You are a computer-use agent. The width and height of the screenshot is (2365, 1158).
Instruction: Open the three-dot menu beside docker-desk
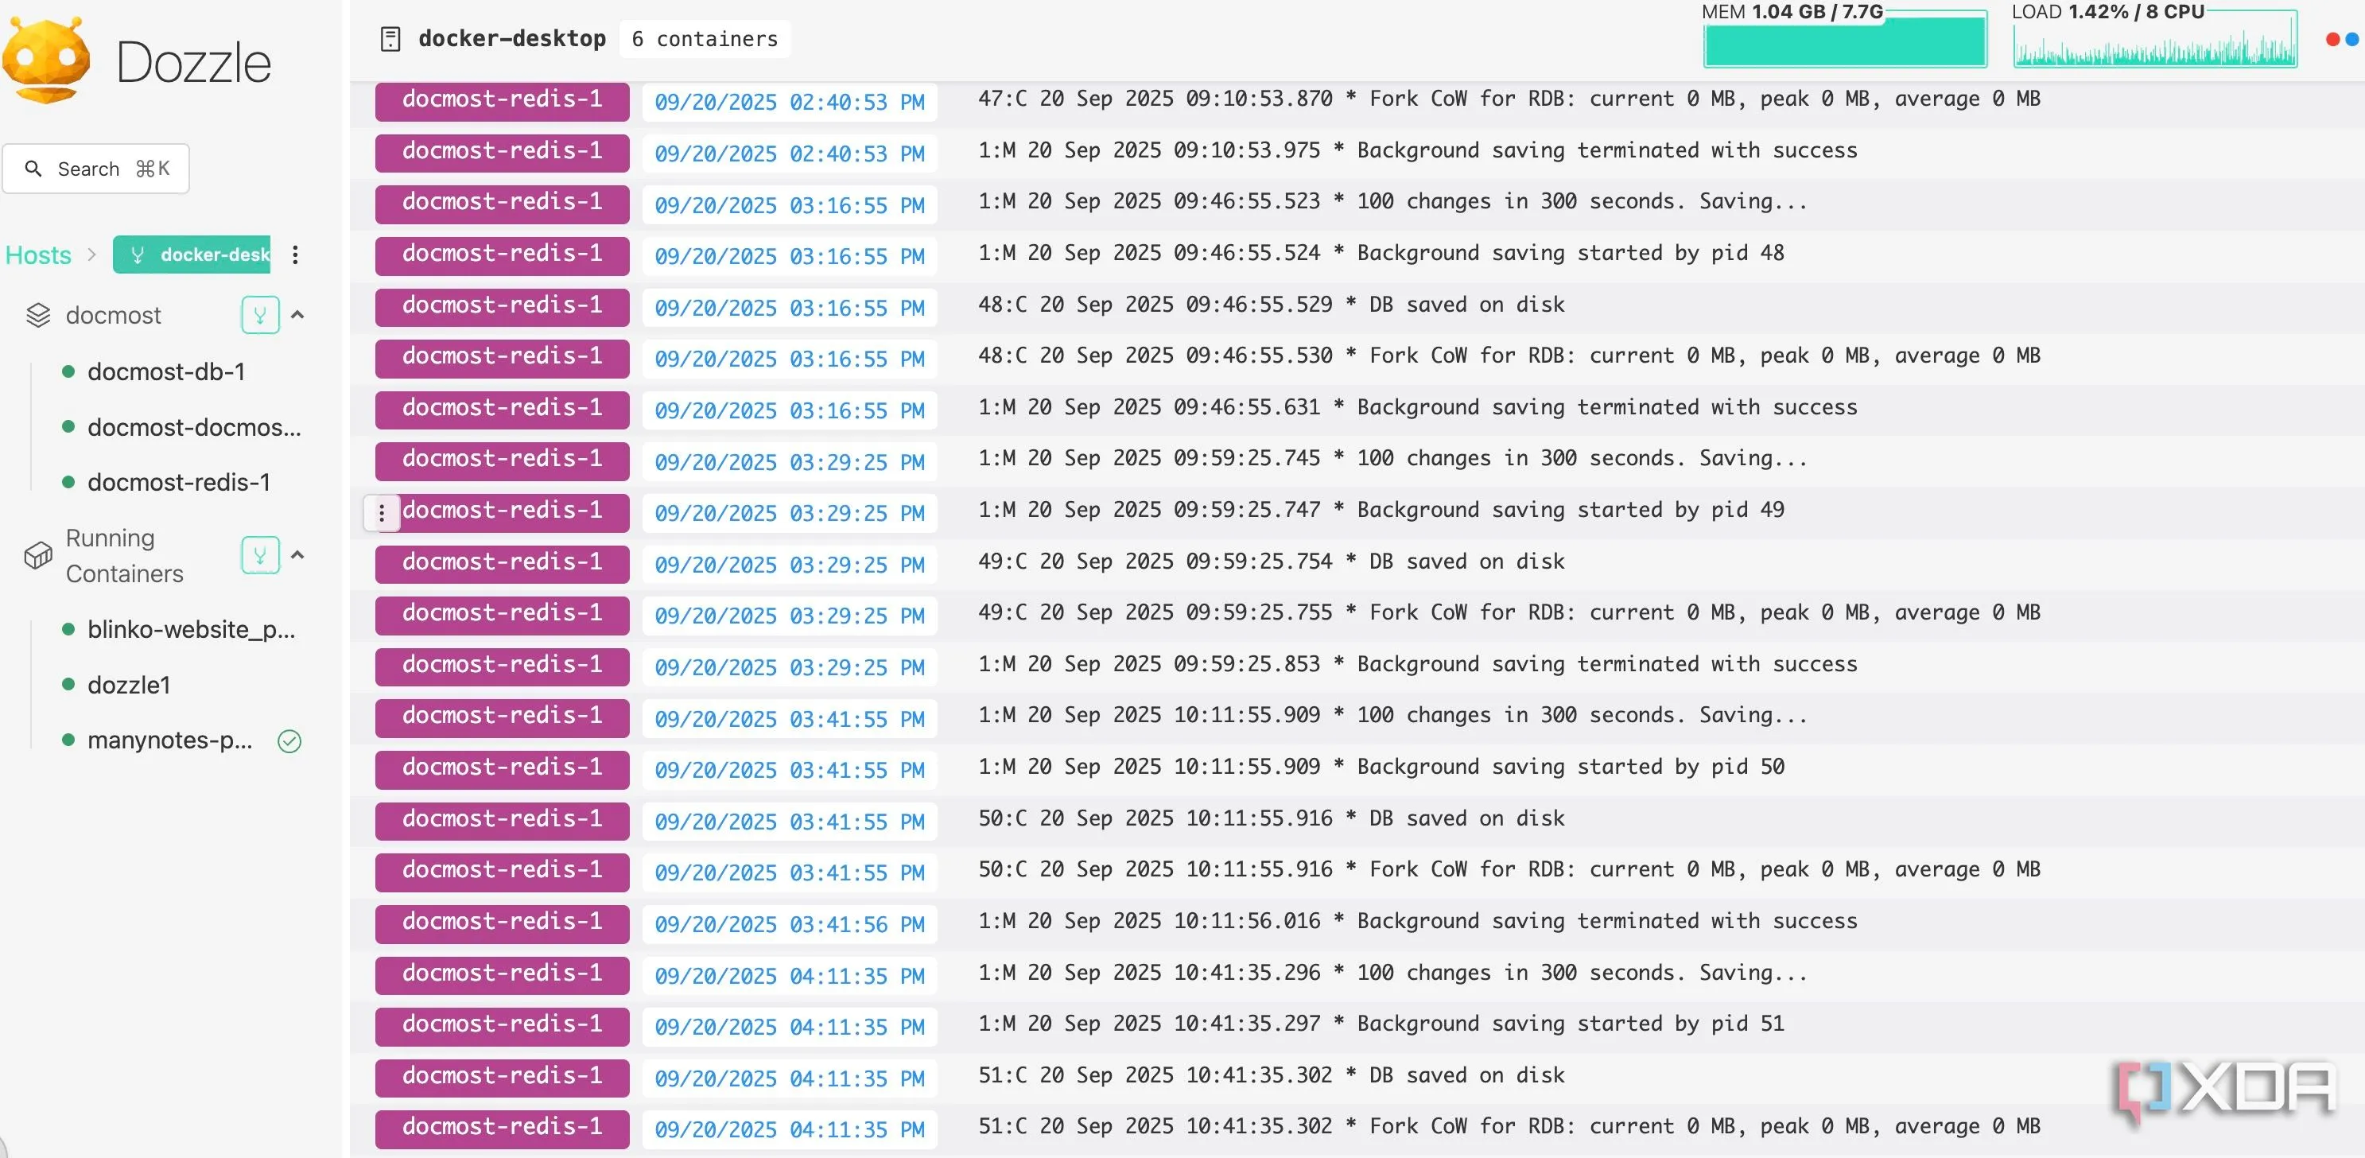tap(295, 255)
